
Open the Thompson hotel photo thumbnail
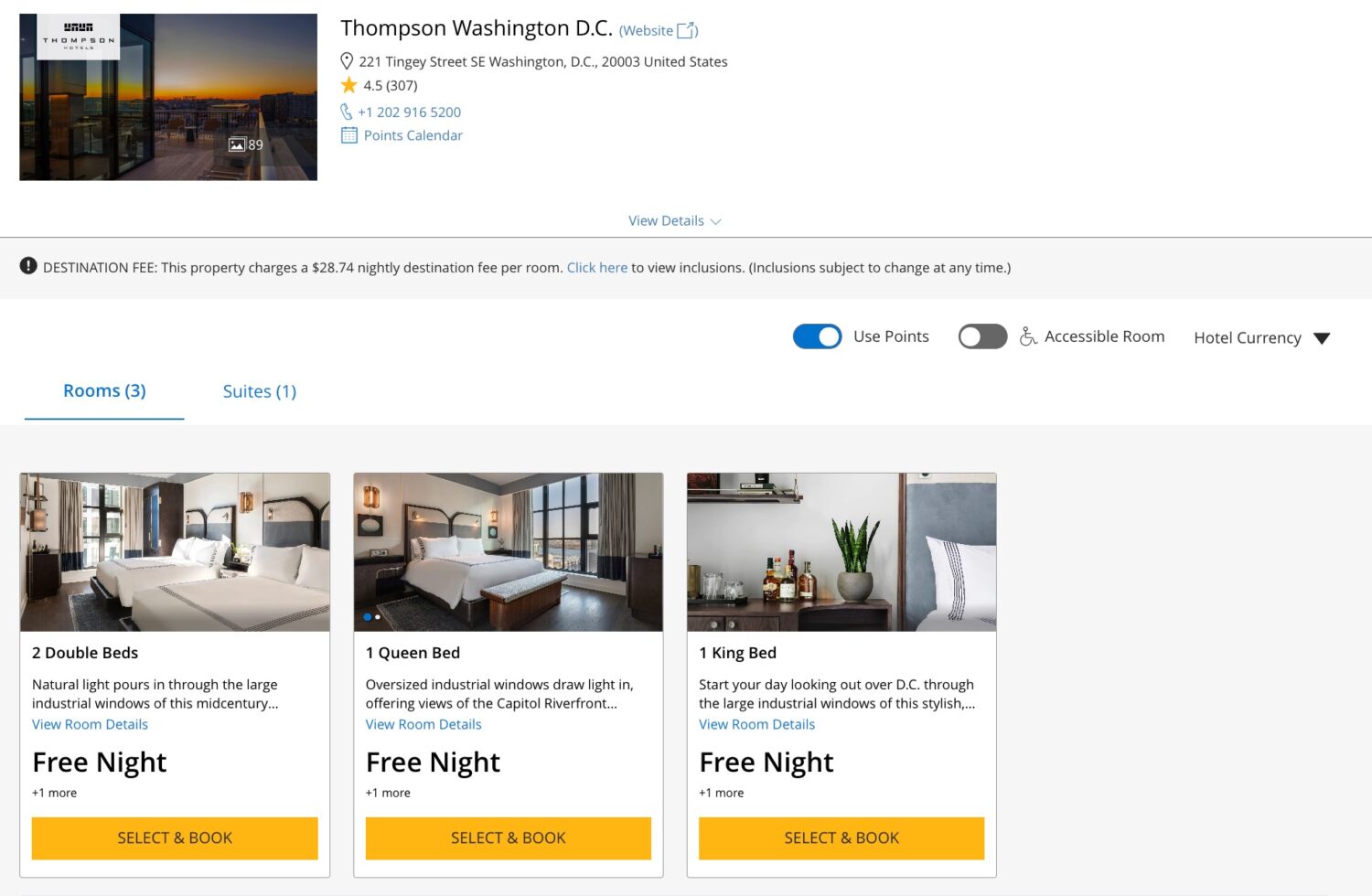pos(168,96)
